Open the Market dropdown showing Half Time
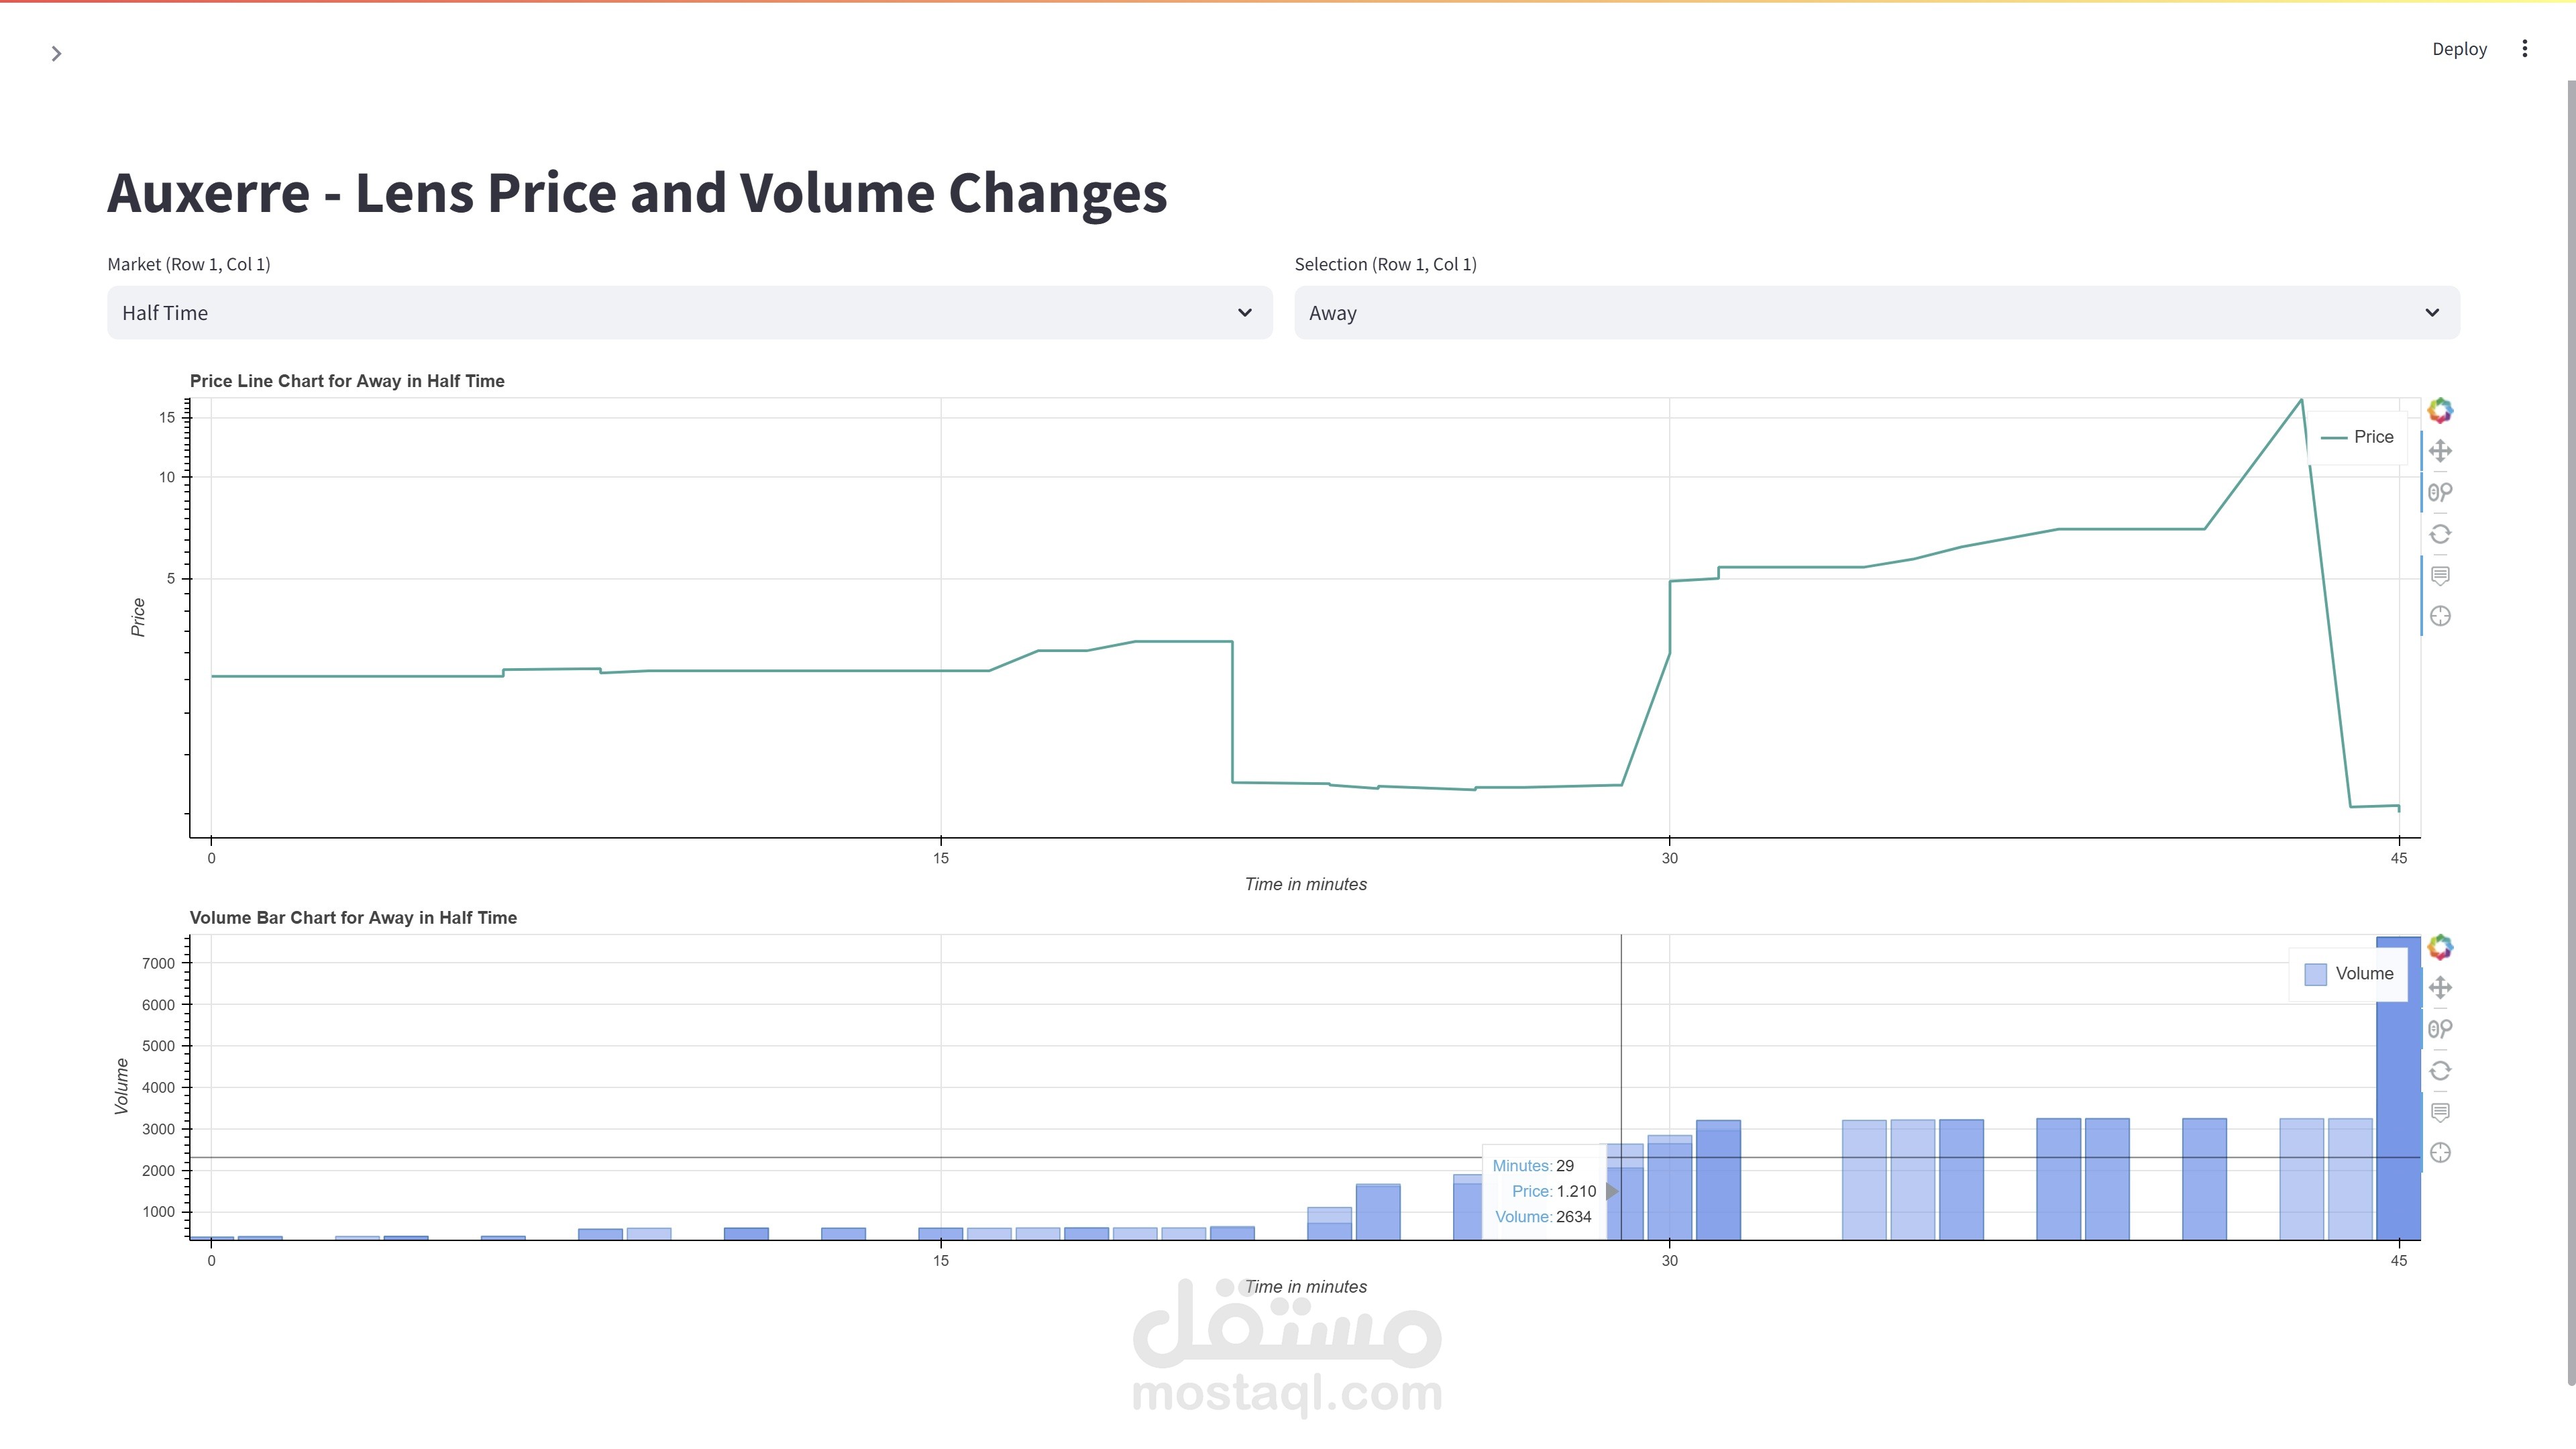This screenshot has width=2576, height=1449. [x=689, y=313]
